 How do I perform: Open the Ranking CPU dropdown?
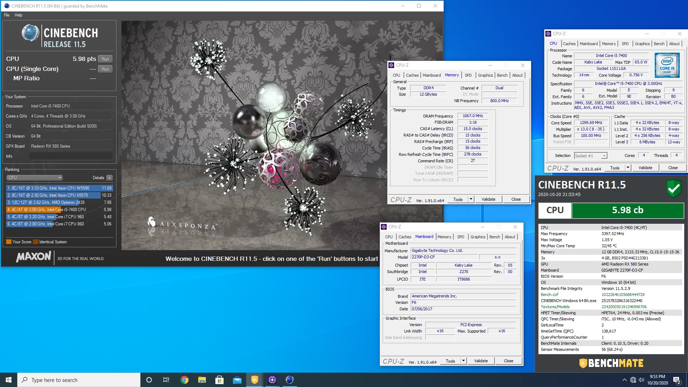point(35,178)
